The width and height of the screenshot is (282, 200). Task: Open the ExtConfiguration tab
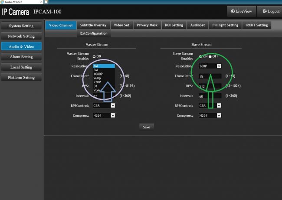[x=93, y=33]
